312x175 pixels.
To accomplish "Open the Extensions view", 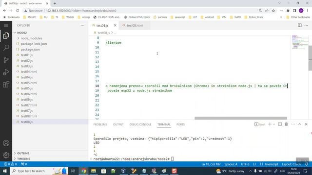I will tap(6, 84).
